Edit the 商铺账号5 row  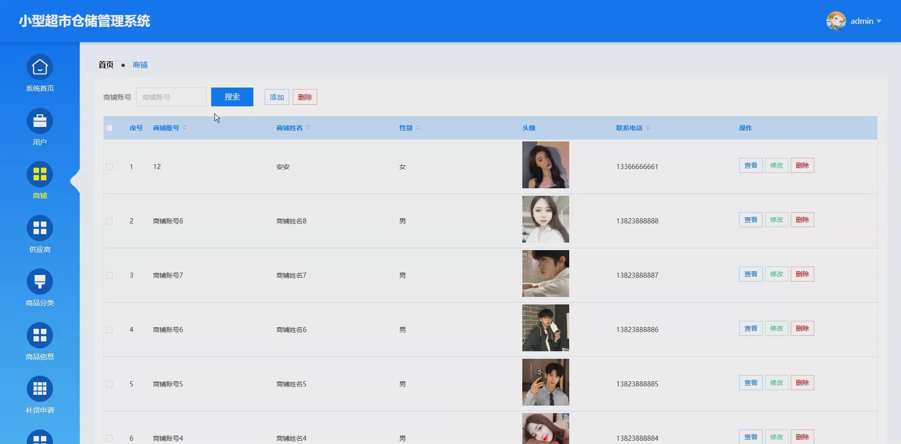(777, 383)
